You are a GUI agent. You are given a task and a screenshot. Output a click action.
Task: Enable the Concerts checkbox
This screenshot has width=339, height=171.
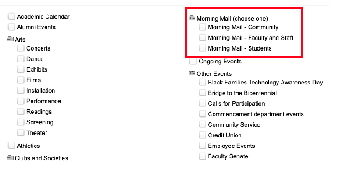(x=21, y=48)
